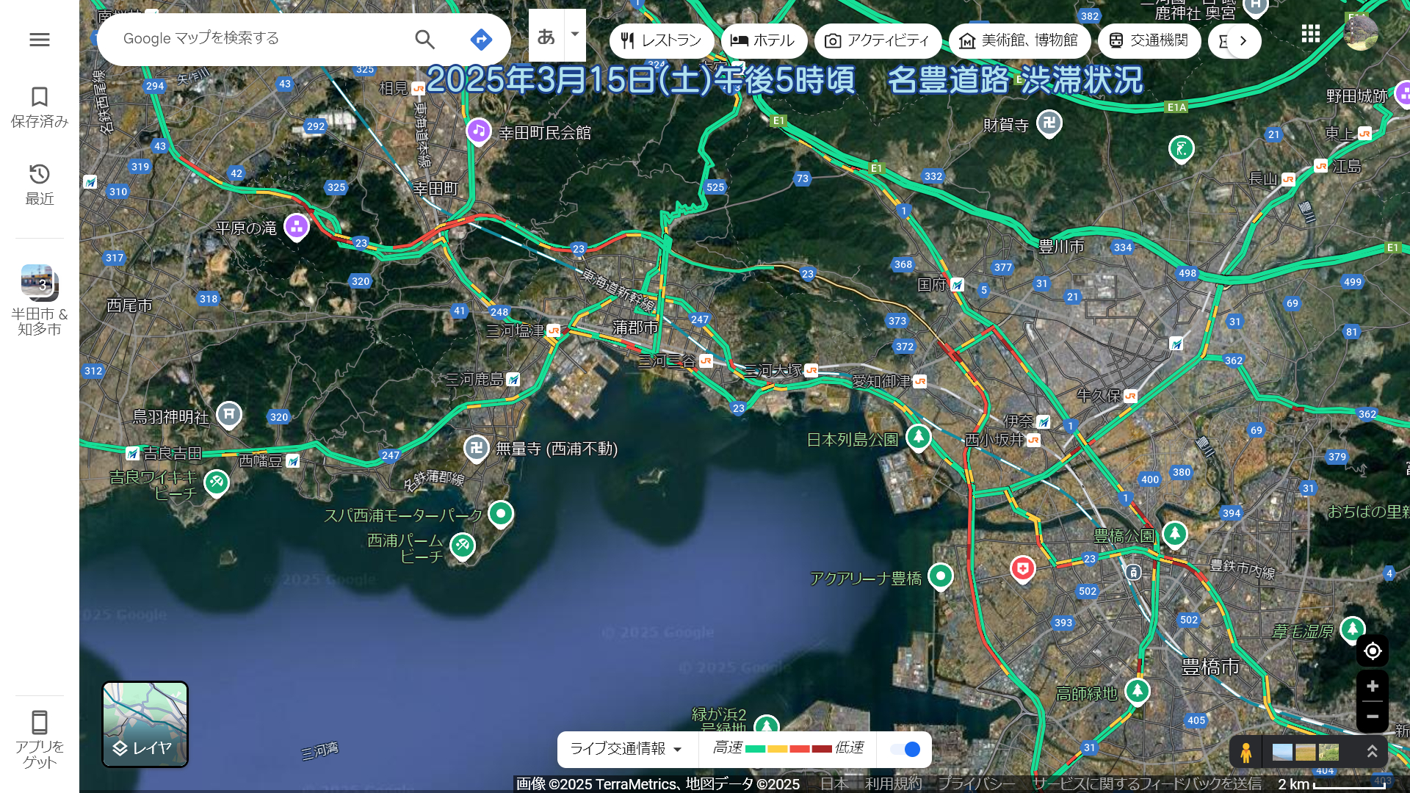Screen dimensions: 1410x793
Task: Click the 財賀寺 temple marker
Action: 1049,123
